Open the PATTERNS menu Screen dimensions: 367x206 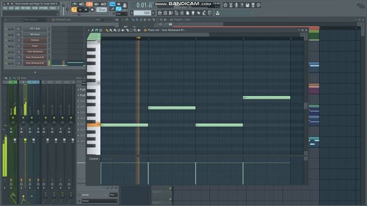point(26,8)
